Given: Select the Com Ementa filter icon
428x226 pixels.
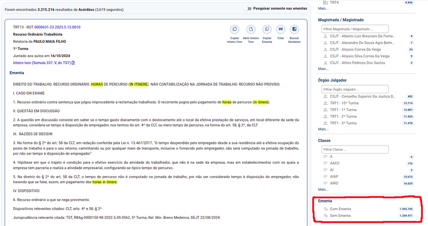Looking at the screenshot, I should 324,209.
